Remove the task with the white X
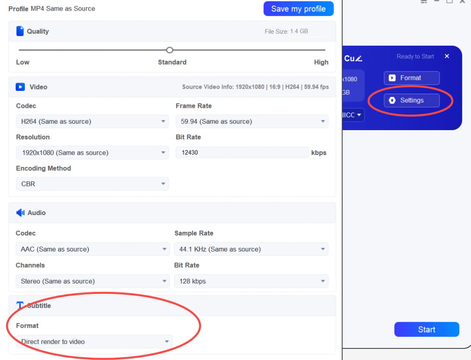 [447, 56]
